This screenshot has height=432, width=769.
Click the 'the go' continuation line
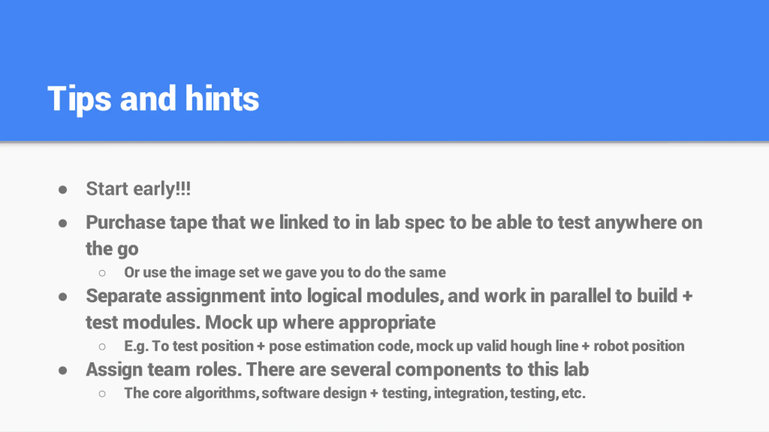[112, 249]
